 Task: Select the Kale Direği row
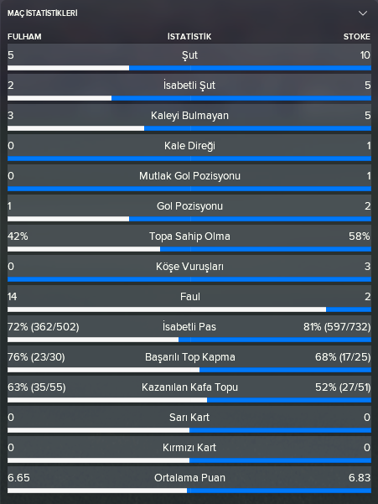(189, 148)
